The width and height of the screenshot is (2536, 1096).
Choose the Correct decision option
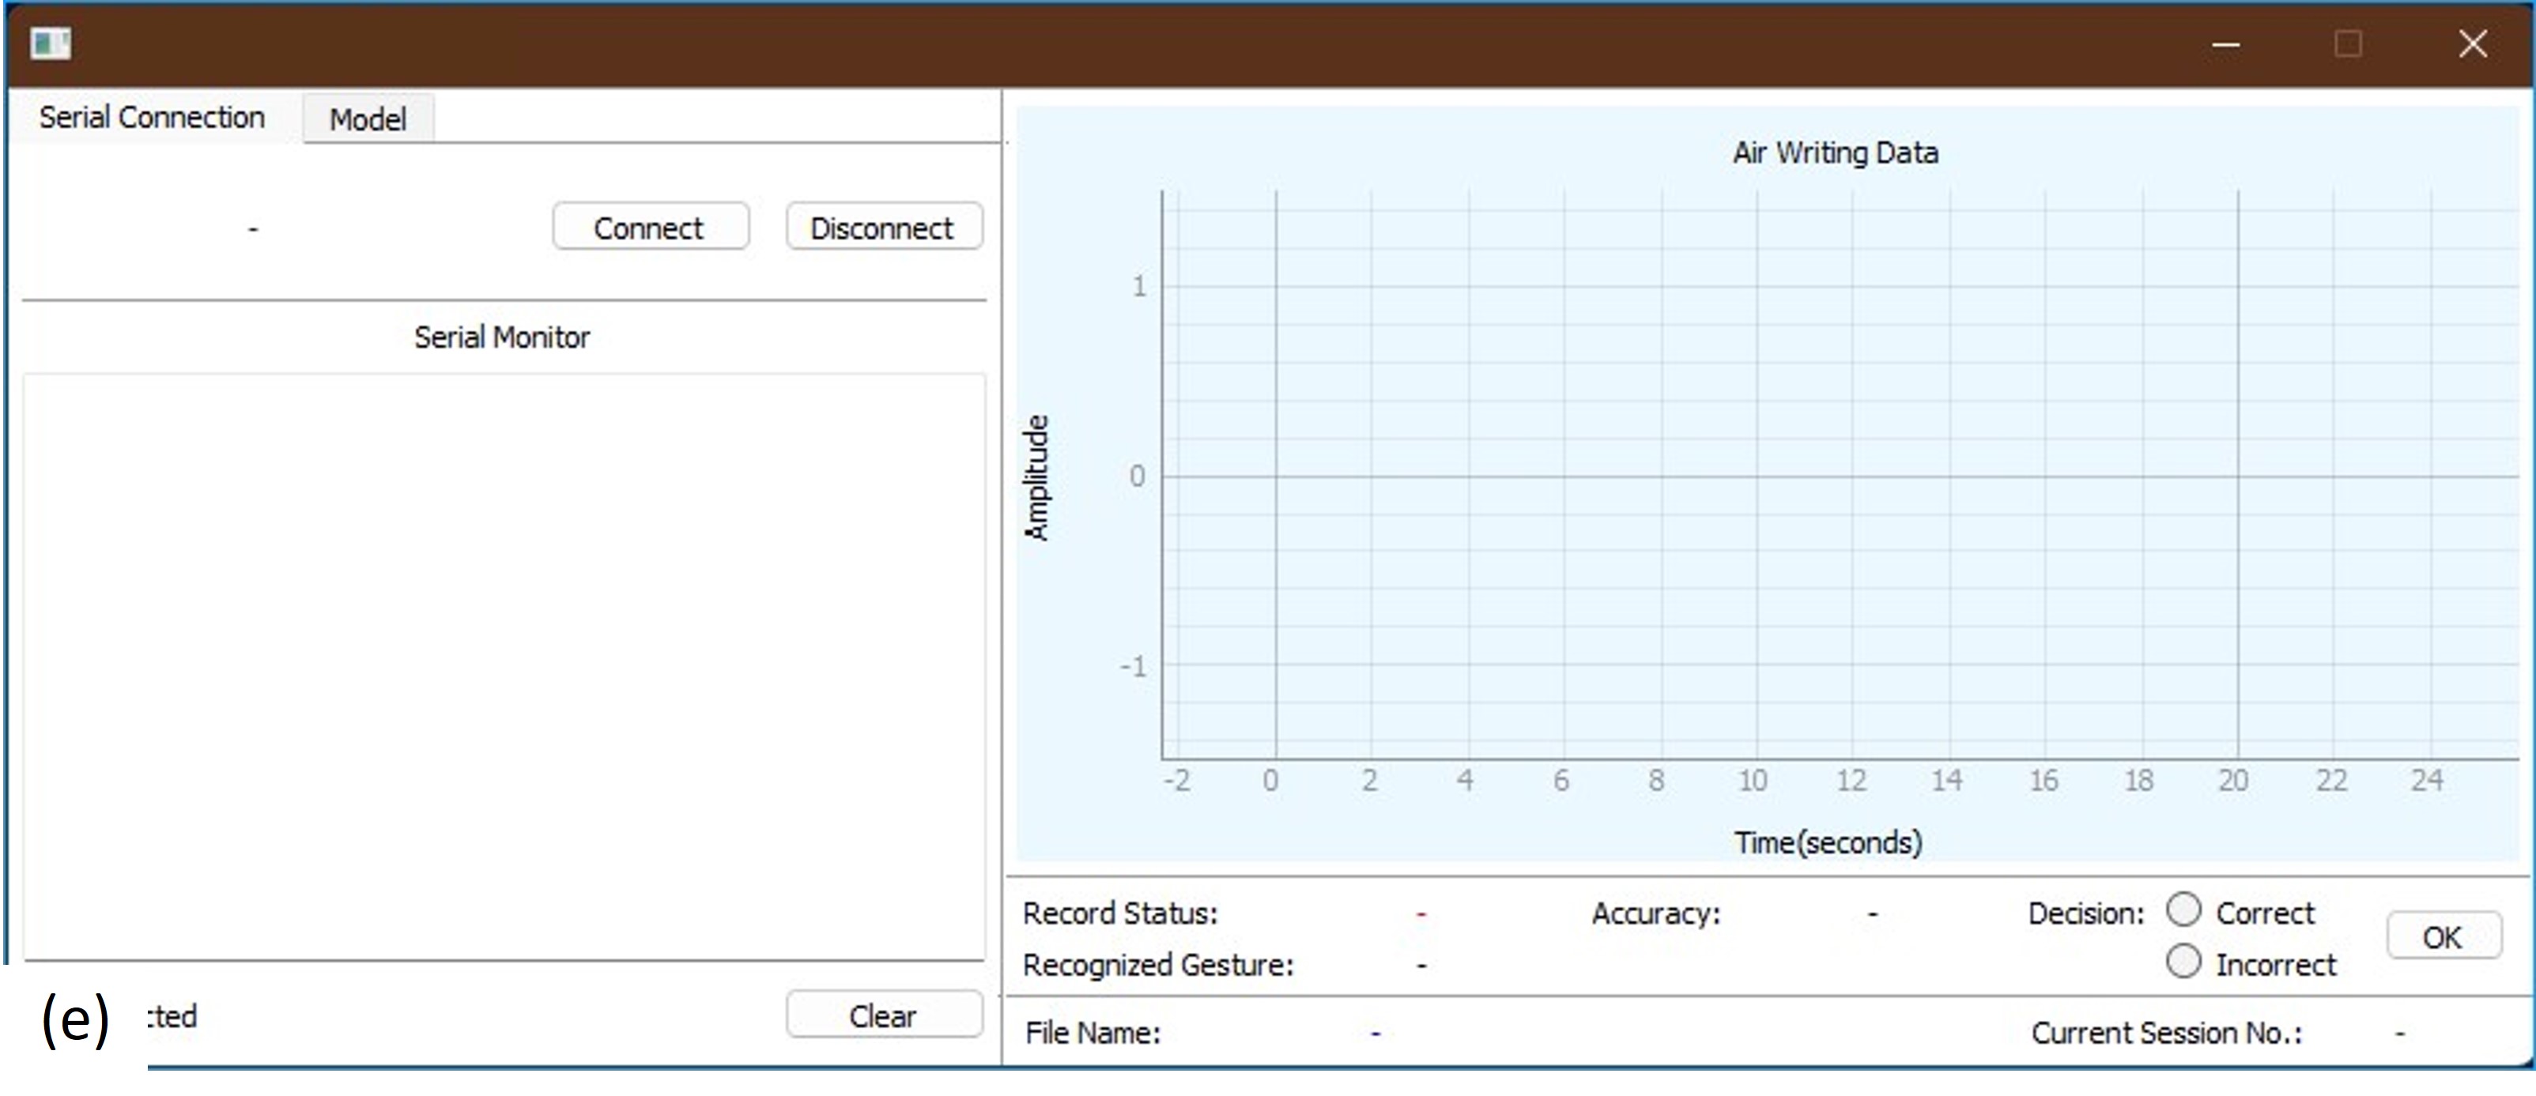click(x=2183, y=909)
